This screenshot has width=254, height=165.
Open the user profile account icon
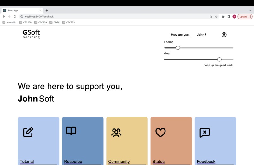pos(224,35)
